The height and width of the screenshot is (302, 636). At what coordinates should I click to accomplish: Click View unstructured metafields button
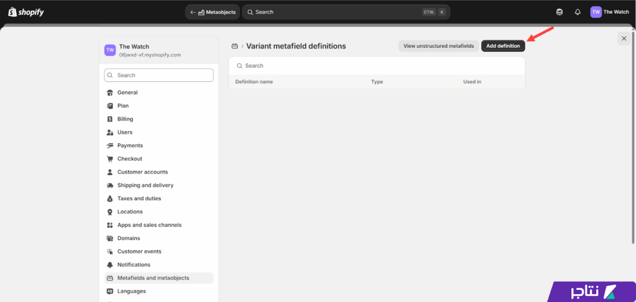click(x=438, y=46)
